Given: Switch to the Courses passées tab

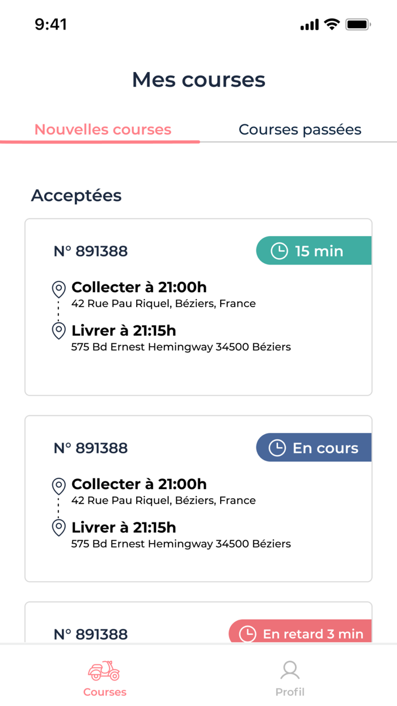Looking at the screenshot, I should pyautogui.click(x=300, y=129).
